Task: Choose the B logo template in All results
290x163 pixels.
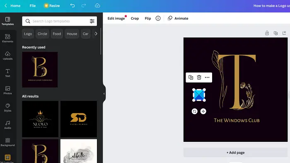Action: click(x=40, y=151)
